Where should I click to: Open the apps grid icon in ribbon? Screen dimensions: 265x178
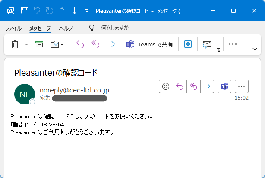pyautogui.click(x=188, y=44)
